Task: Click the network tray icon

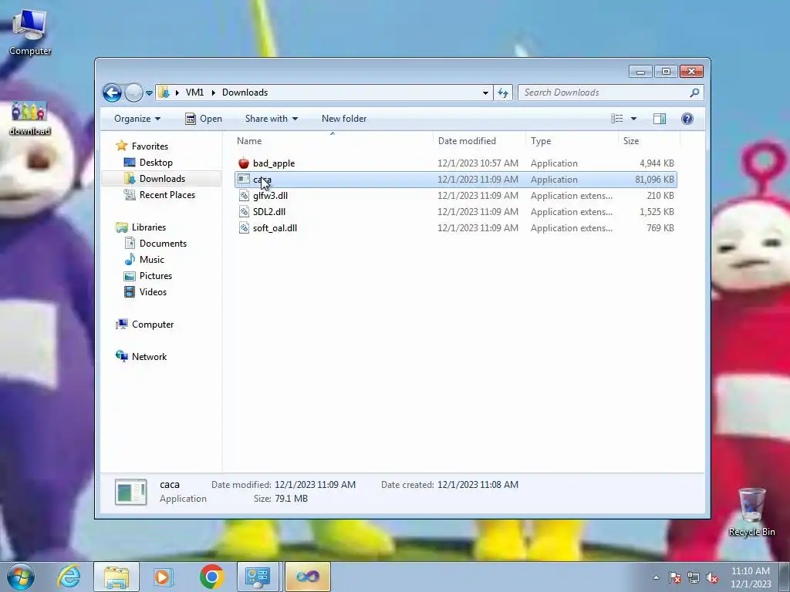Action: [694, 578]
